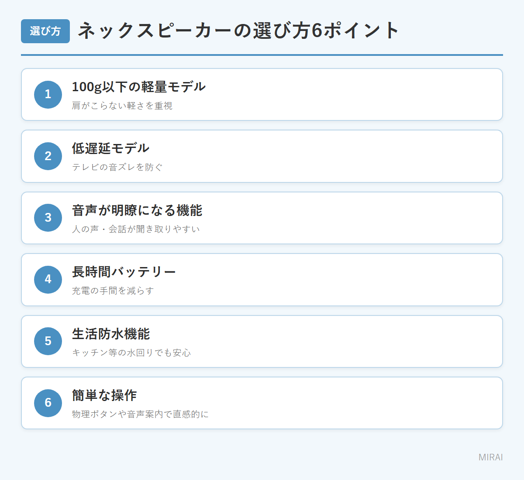Select subtitle 物理ボタンや音声案内で直感的に

tap(141, 414)
